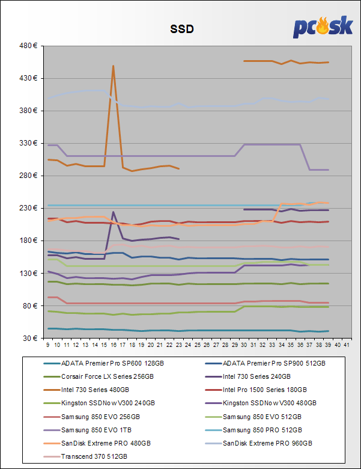Select Samsung 850 EVO 256GB legend entry
Image resolution: width=361 pixels, height=469 pixels.
91,417
